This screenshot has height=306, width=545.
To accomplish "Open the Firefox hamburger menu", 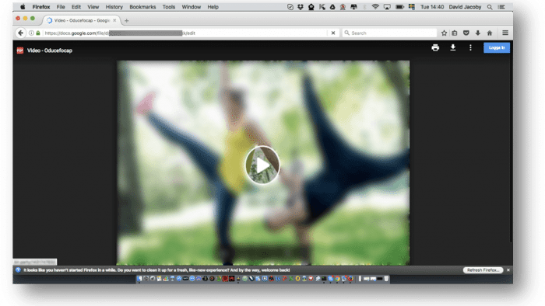I will click(x=505, y=33).
